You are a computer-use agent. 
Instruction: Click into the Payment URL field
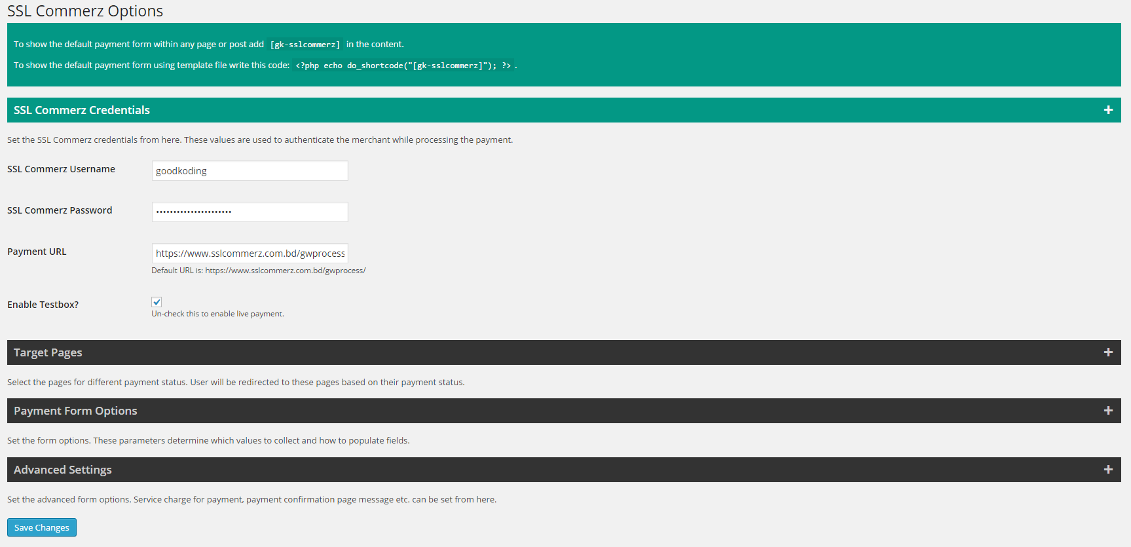tap(250, 254)
